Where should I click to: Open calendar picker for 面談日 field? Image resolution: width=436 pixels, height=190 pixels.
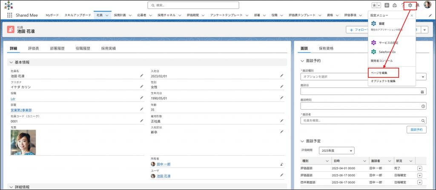coord(422,91)
